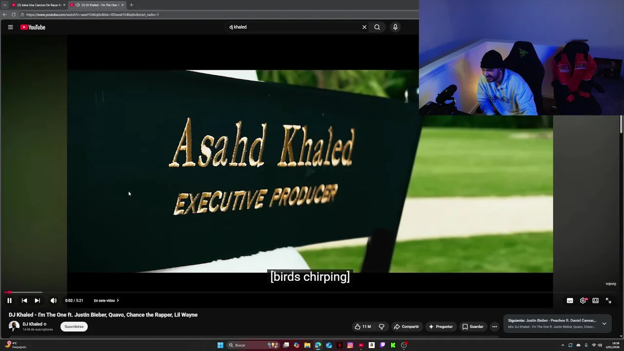624x351 pixels.
Task: Dislike the video
Action: pyautogui.click(x=382, y=327)
